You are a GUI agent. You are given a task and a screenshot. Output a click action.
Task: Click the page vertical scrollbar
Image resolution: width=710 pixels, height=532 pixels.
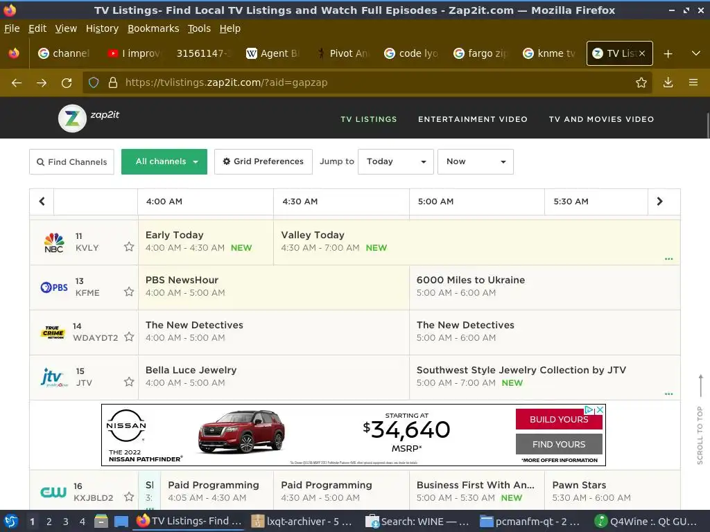[x=707, y=125]
